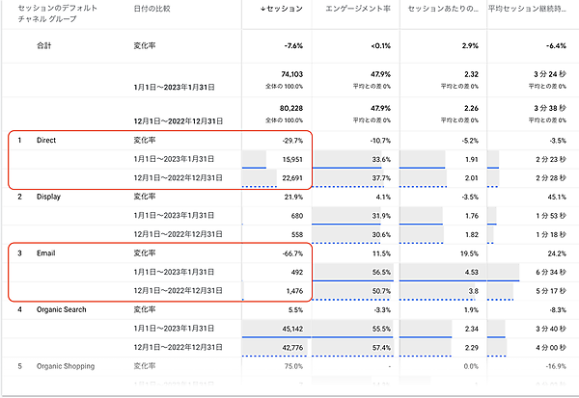Select the Display channel row label
This screenshot has height=398, width=579.
(x=49, y=197)
